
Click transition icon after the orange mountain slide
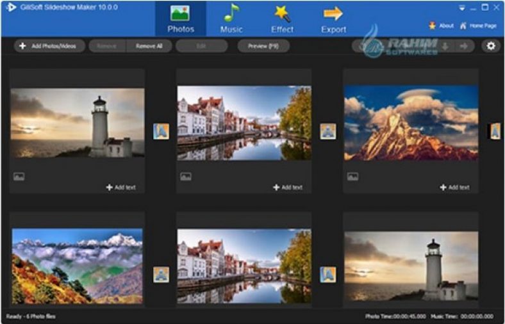pyautogui.click(x=495, y=131)
